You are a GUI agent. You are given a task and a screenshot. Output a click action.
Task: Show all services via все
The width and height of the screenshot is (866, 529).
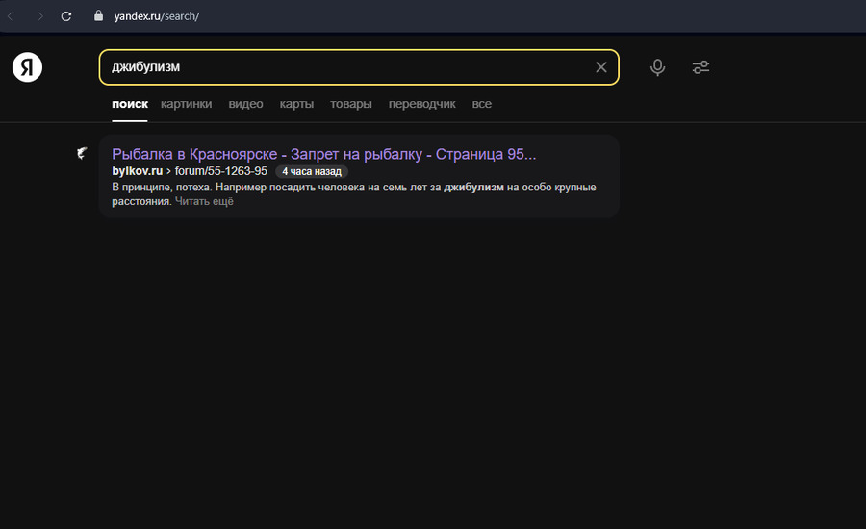pos(482,104)
